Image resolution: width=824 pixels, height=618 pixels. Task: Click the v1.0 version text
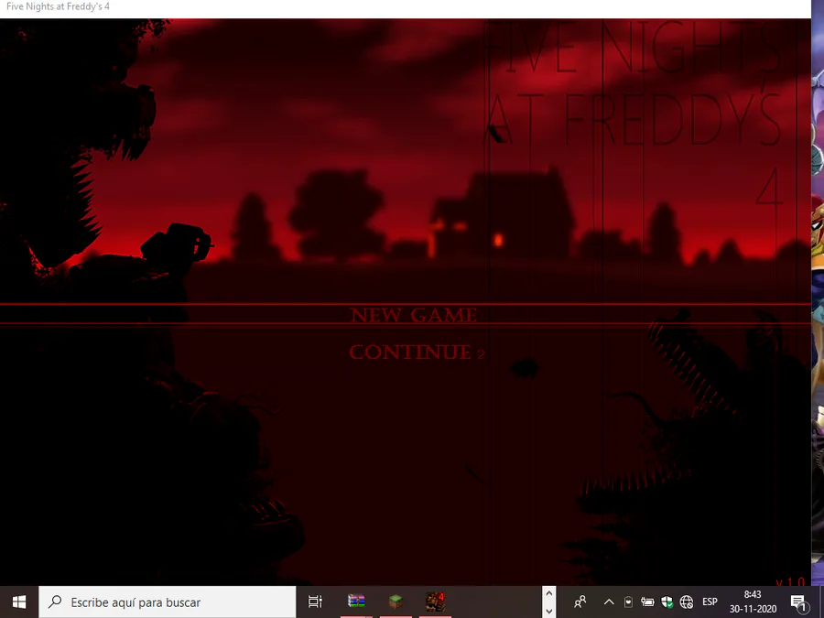(790, 581)
